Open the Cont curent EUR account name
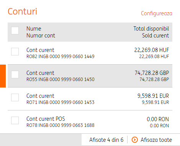The image size is (180, 146). [40, 96]
